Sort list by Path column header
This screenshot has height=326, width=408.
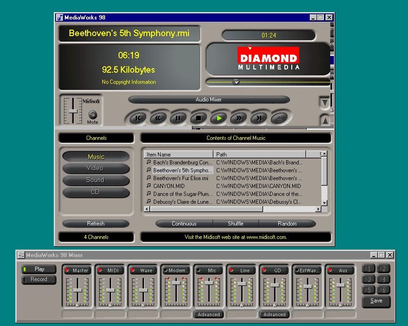click(x=259, y=154)
